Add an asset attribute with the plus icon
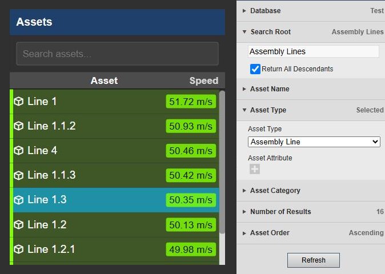 pyautogui.click(x=255, y=169)
